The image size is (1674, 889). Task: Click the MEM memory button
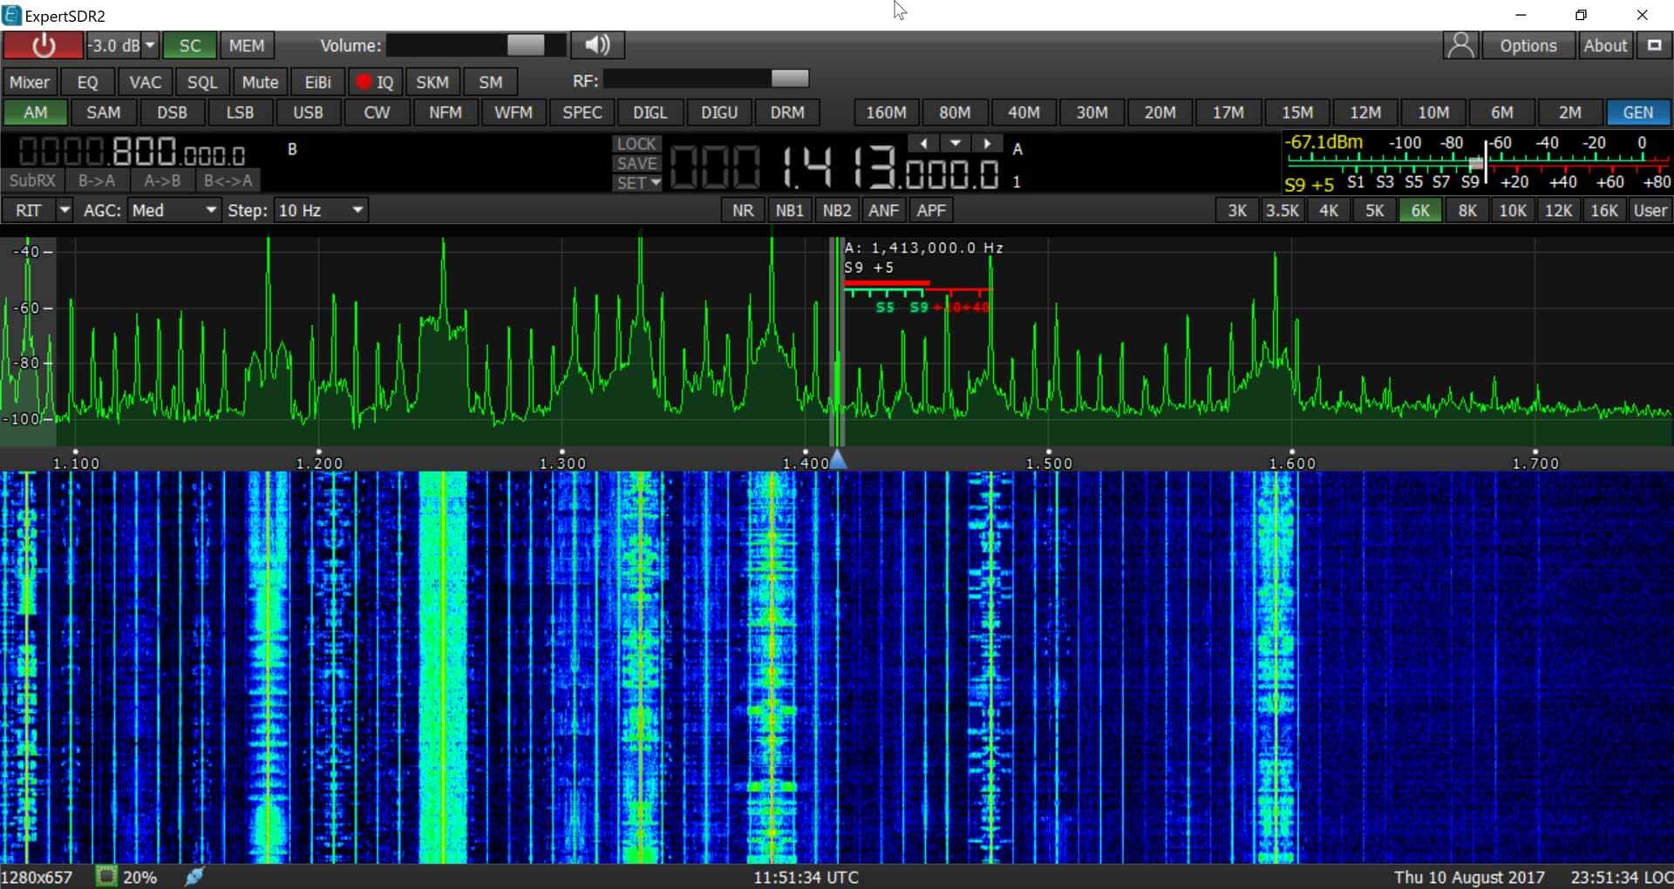[x=247, y=45]
